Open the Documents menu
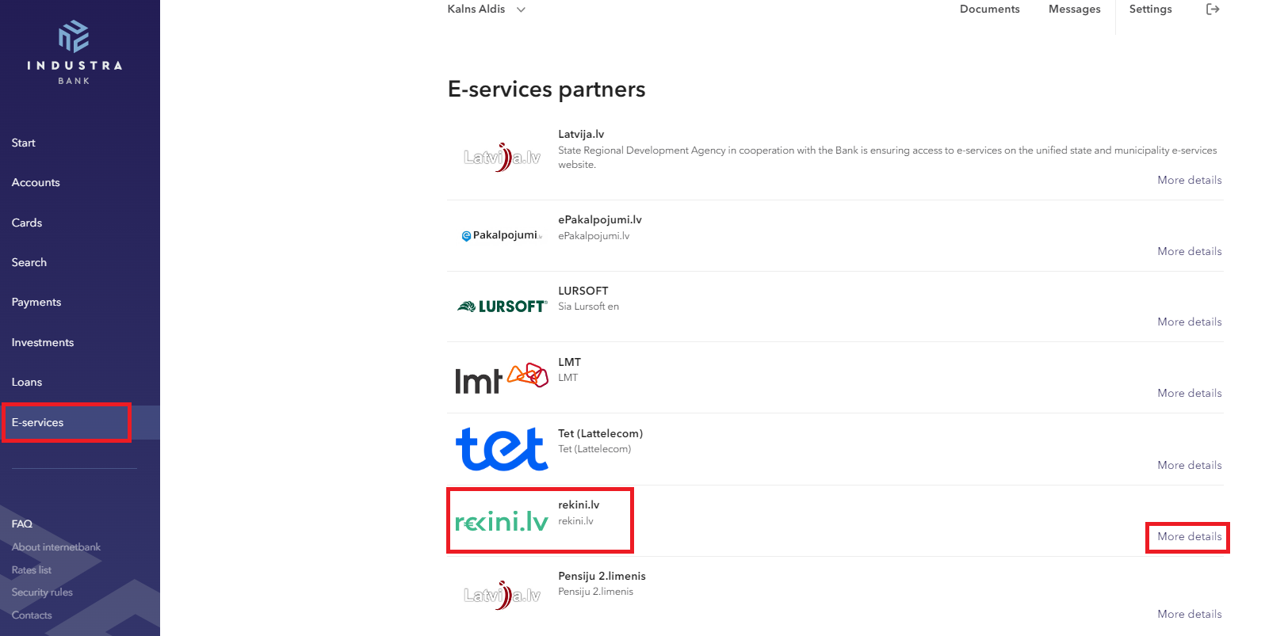 coord(989,10)
